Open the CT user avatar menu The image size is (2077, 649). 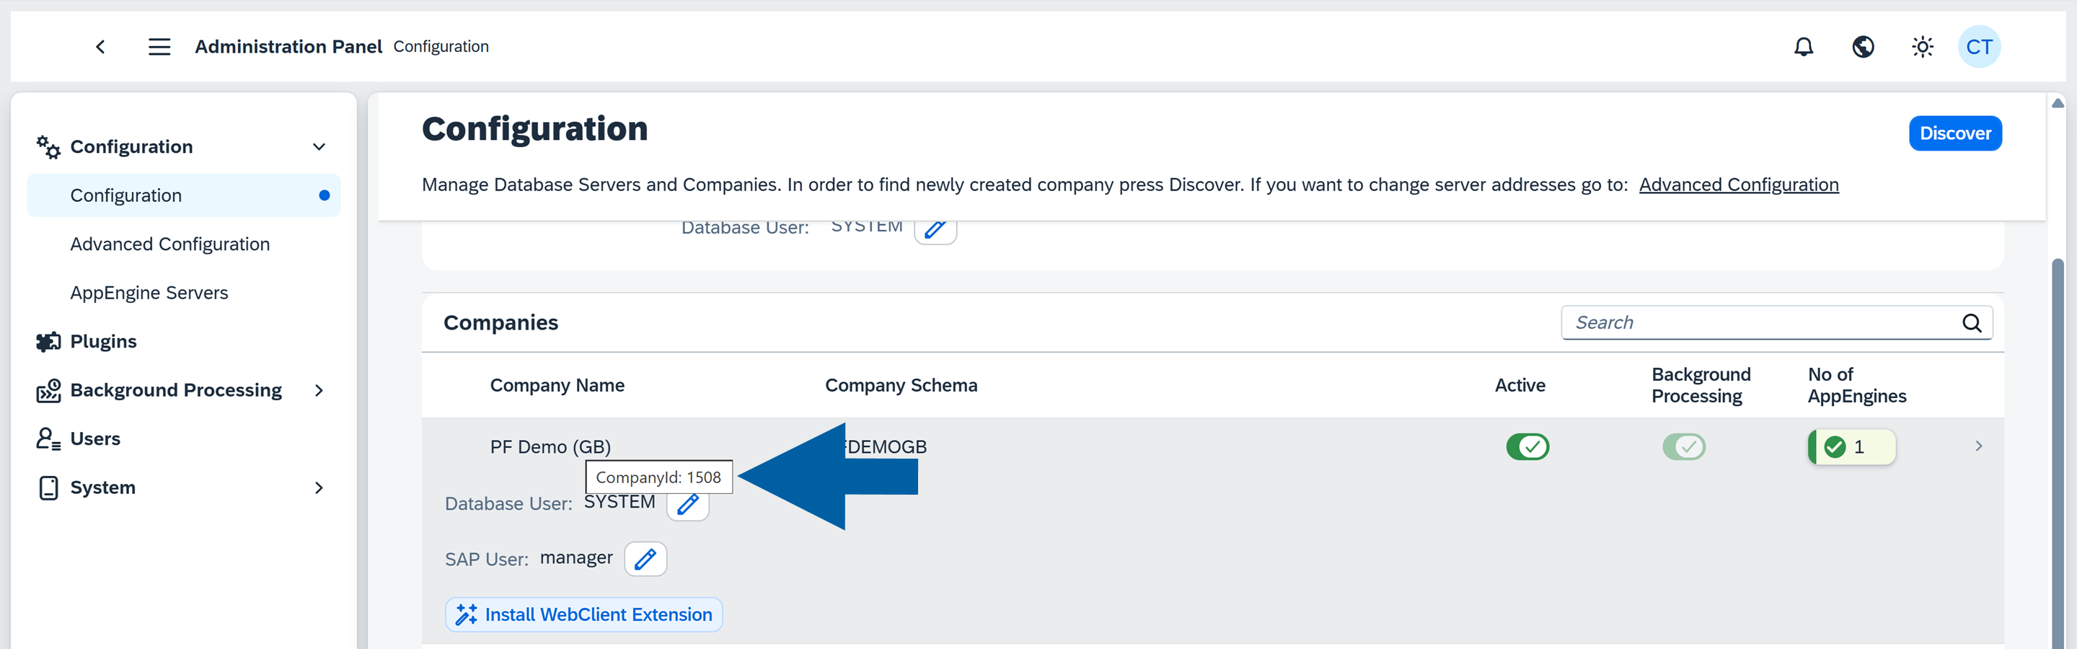point(1979,47)
